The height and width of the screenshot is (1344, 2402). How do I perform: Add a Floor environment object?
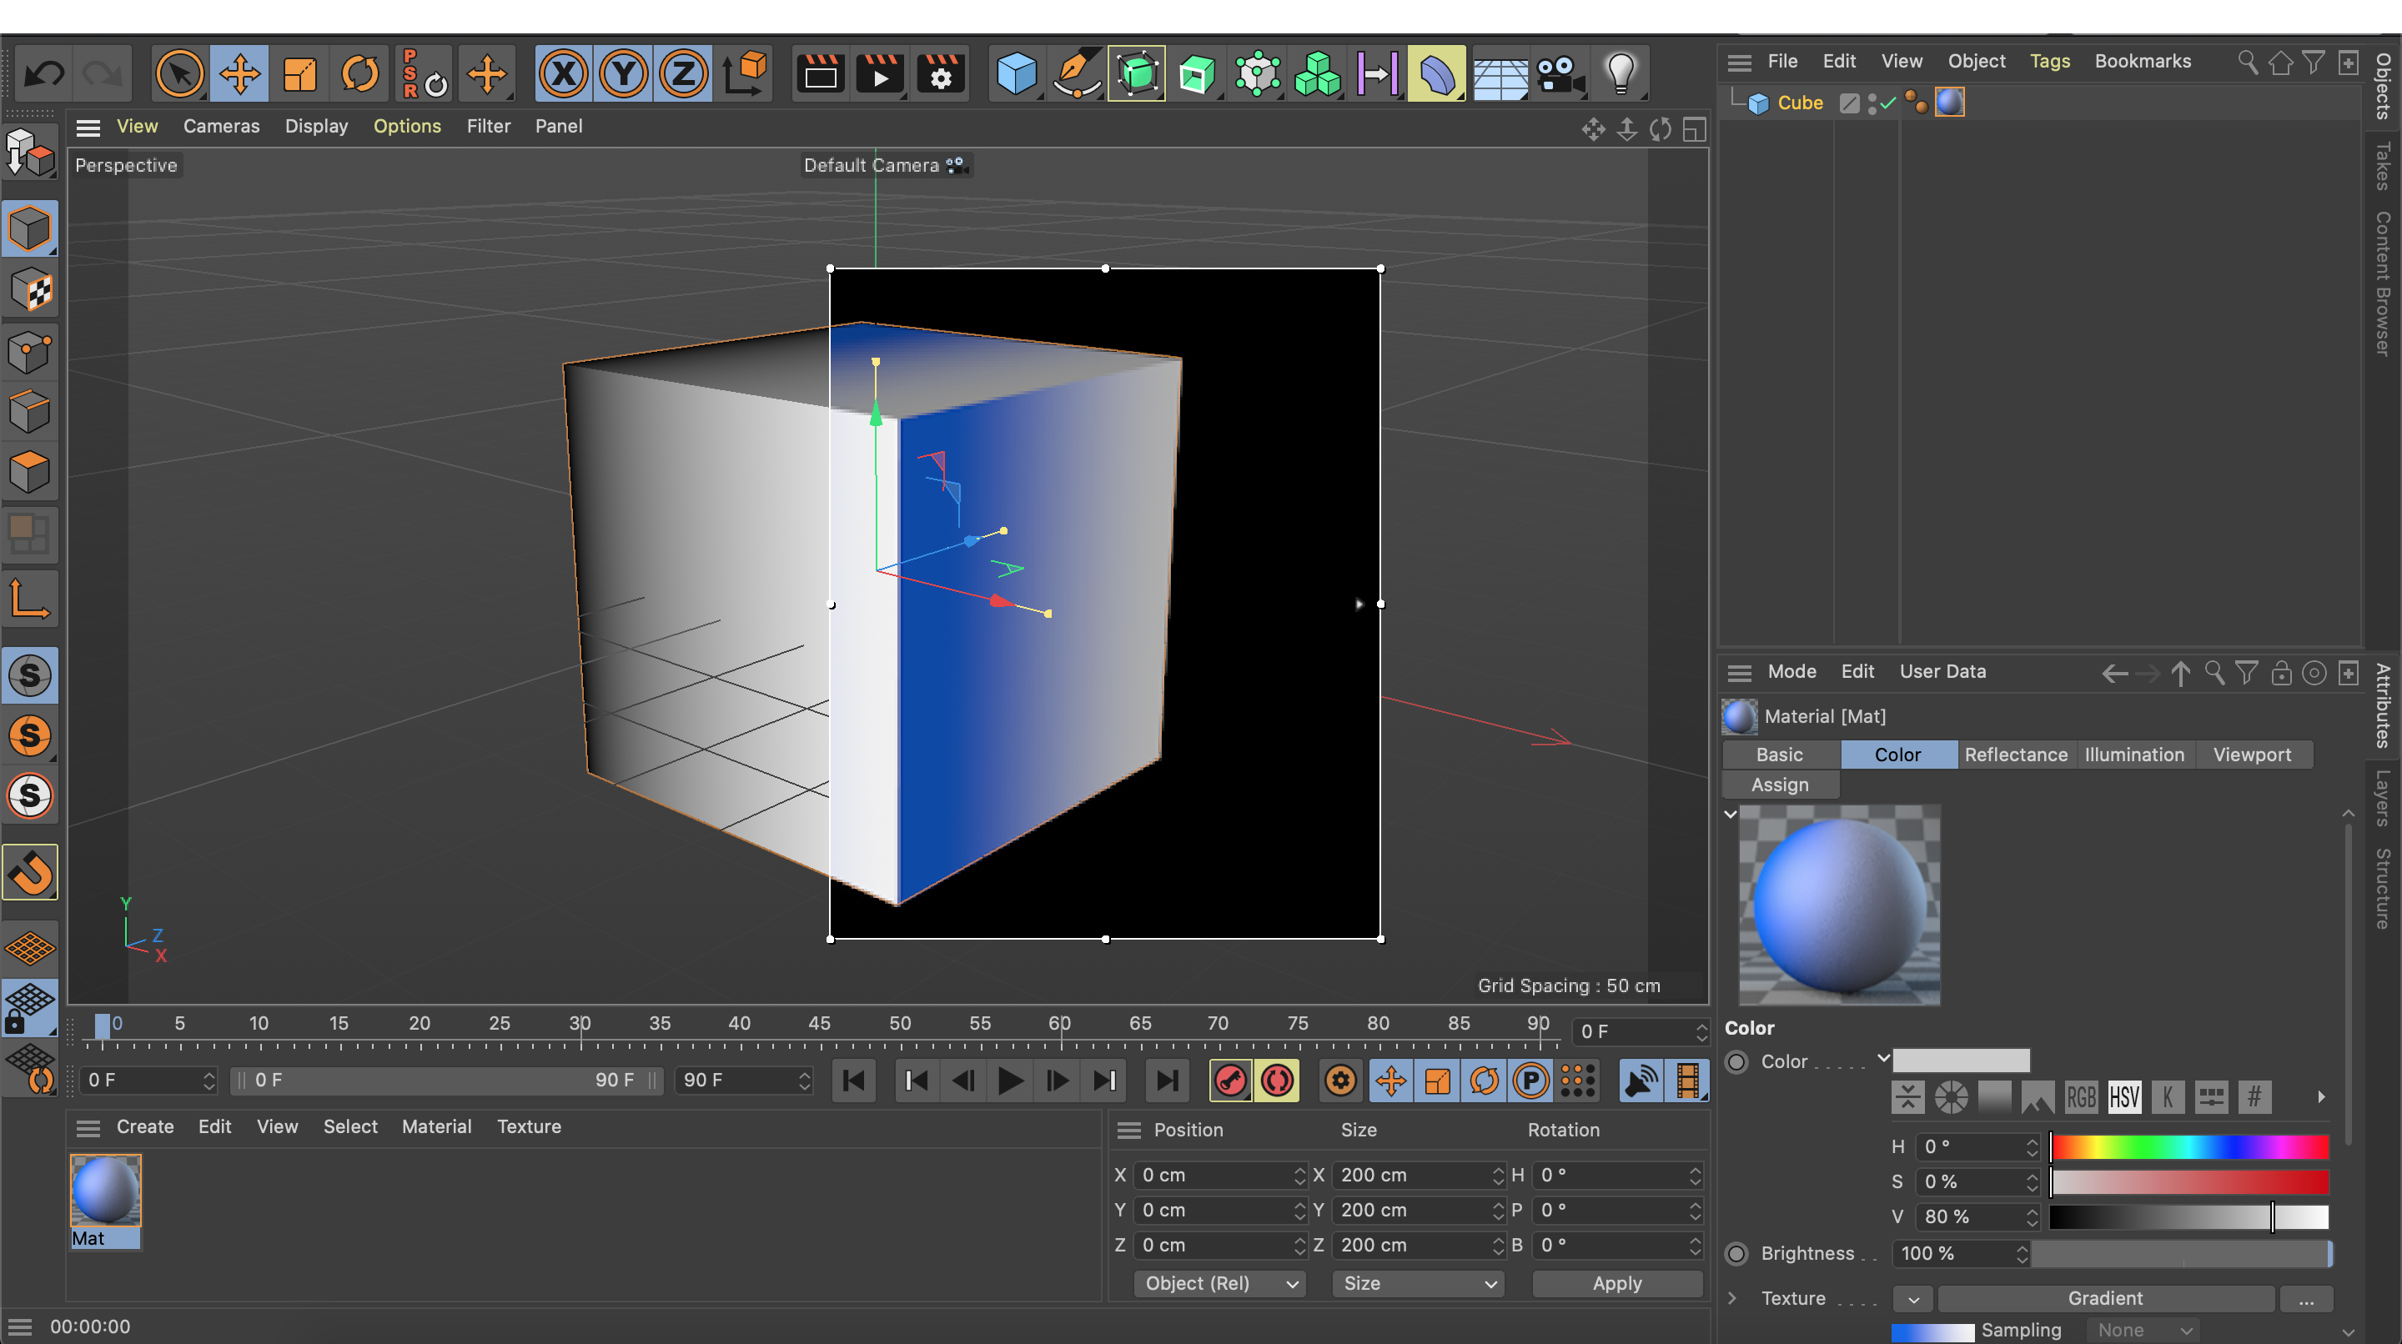pyautogui.click(x=1500, y=73)
